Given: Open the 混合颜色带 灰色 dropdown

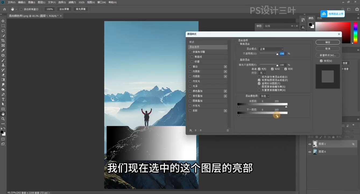Looking at the screenshot, I should point(264,96).
